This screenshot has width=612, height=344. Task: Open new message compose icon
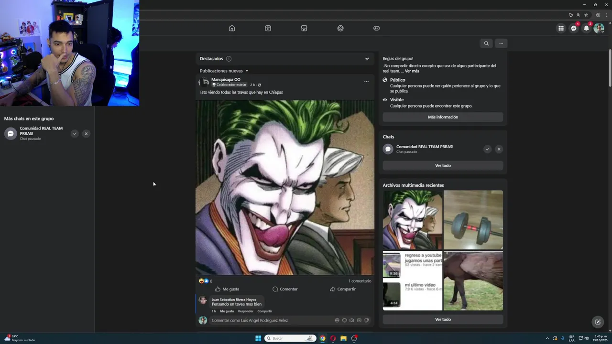[598, 322]
